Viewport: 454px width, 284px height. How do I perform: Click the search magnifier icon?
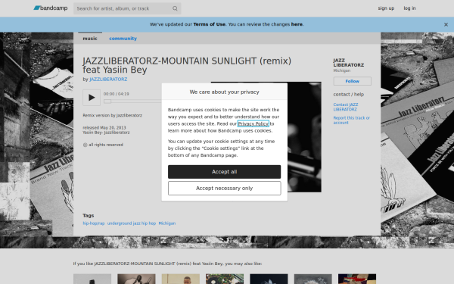click(175, 8)
